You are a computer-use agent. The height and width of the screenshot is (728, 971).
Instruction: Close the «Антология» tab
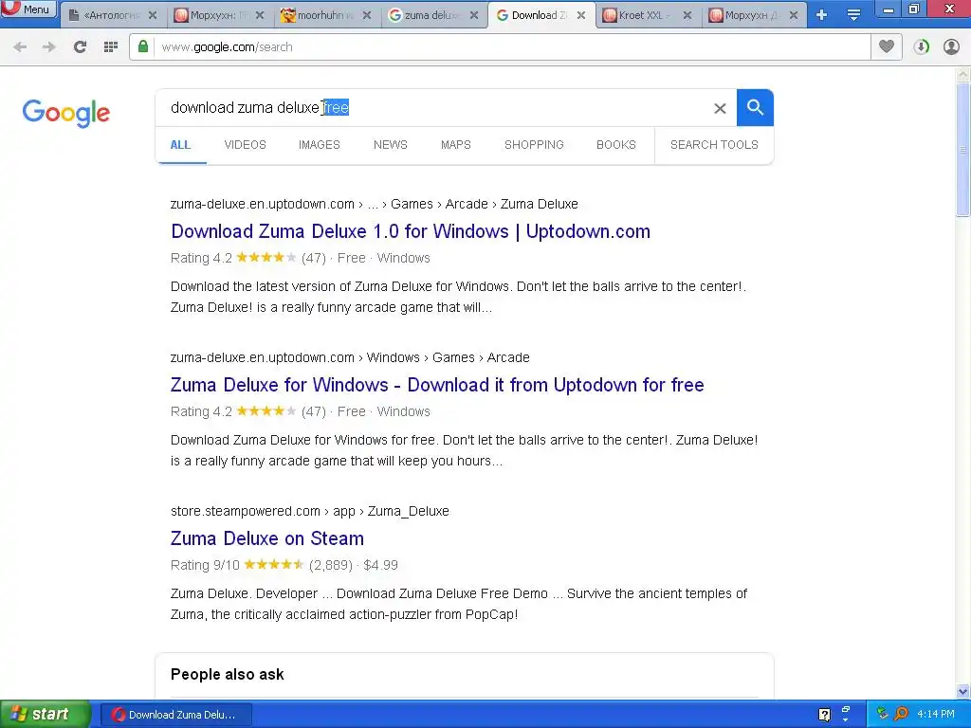pyautogui.click(x=153, y=15)
